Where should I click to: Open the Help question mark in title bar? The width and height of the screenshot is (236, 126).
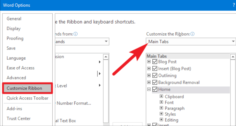click(234, 5)
